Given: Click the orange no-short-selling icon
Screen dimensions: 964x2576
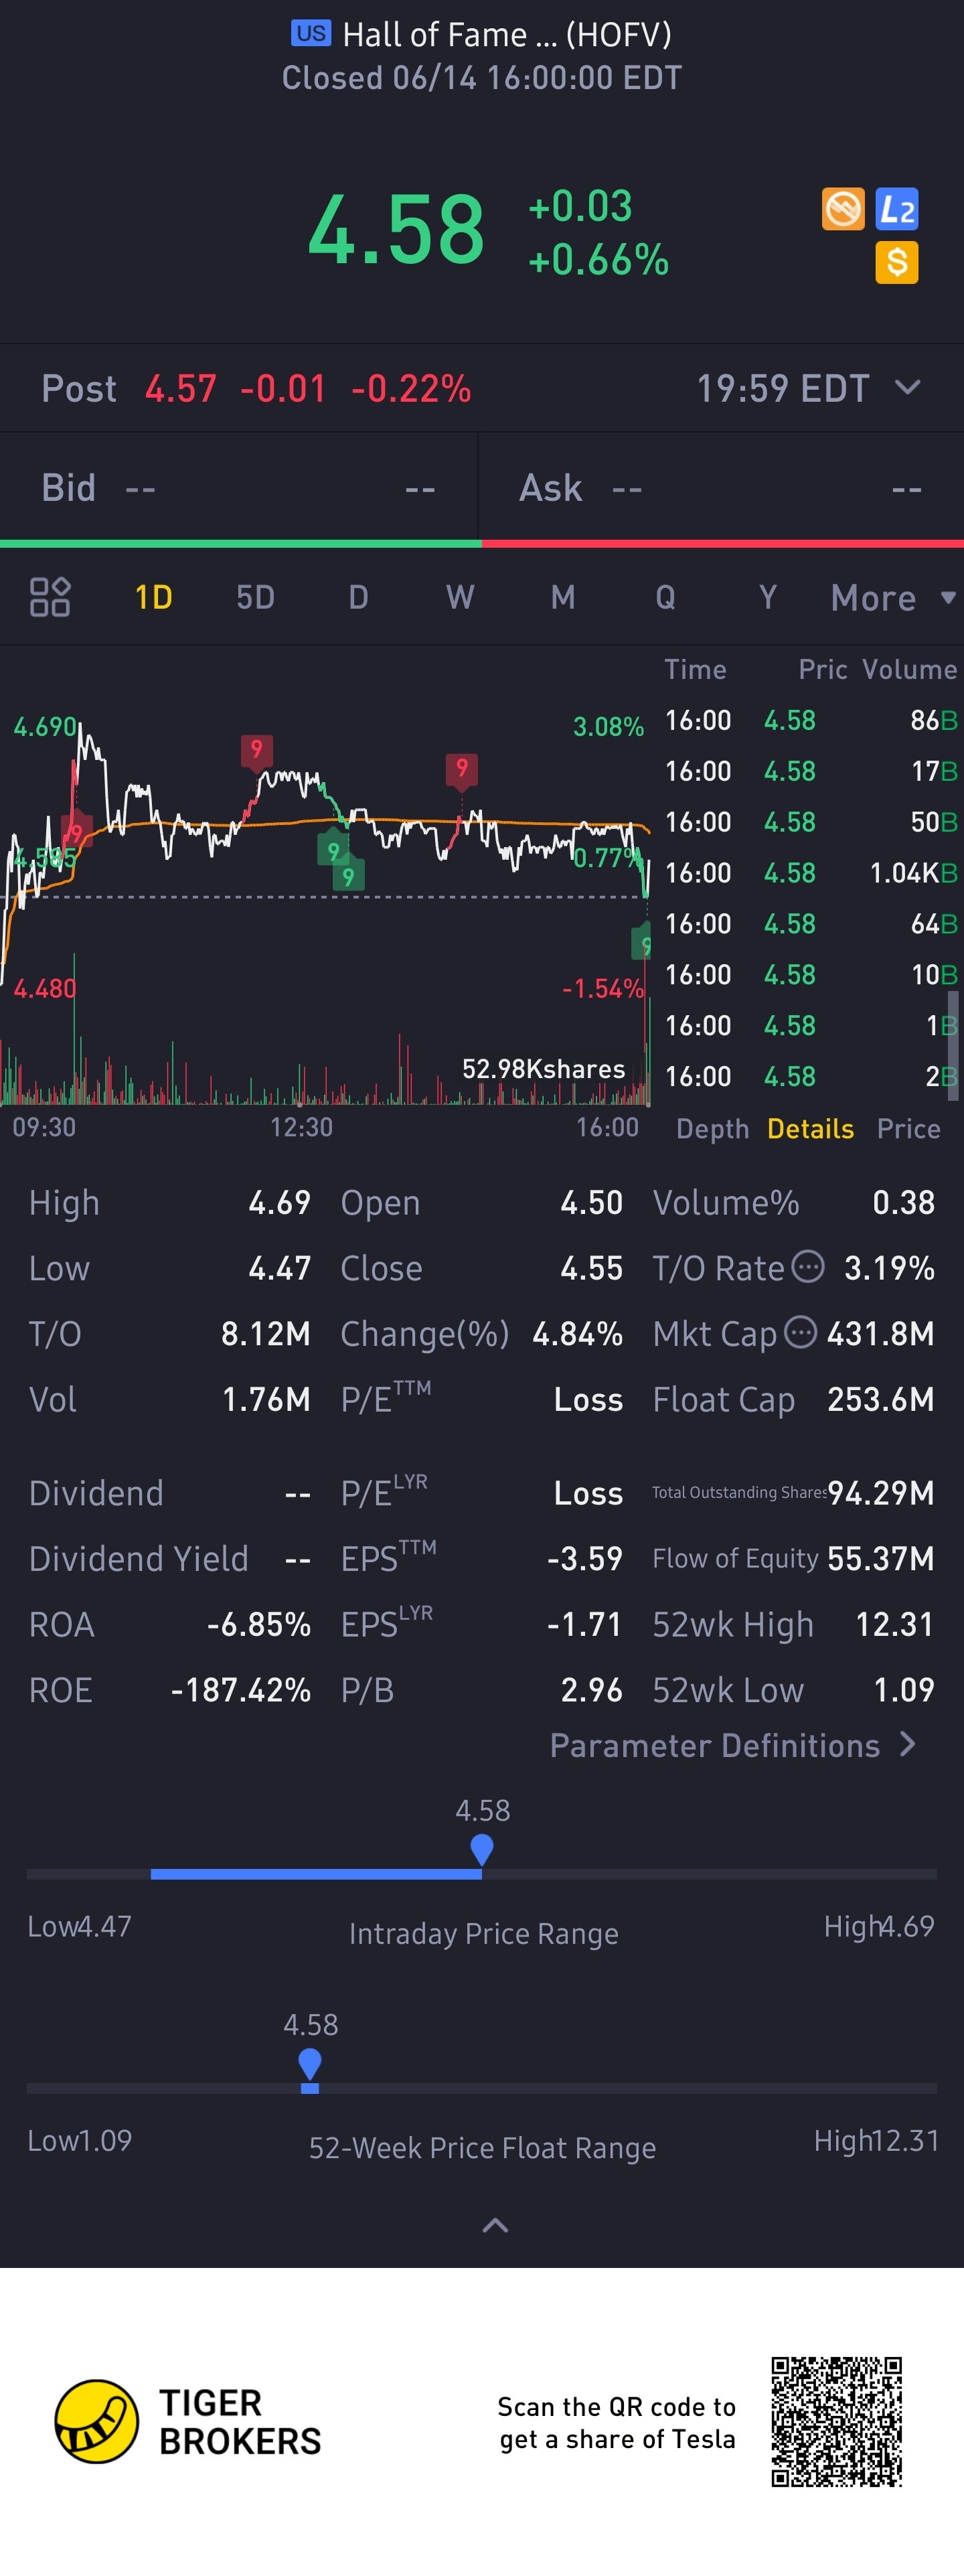Looking at the screenshot, I should 842,209.
